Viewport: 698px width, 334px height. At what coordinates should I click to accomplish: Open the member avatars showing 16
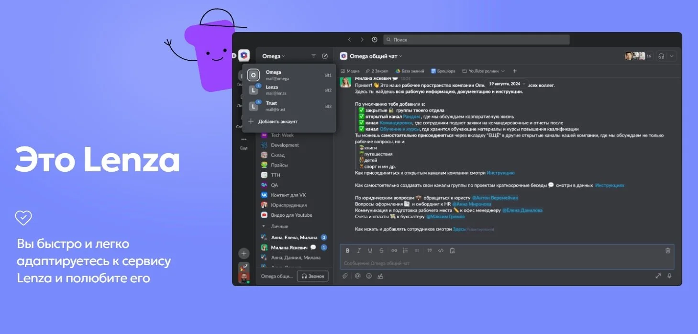[639, 56]
